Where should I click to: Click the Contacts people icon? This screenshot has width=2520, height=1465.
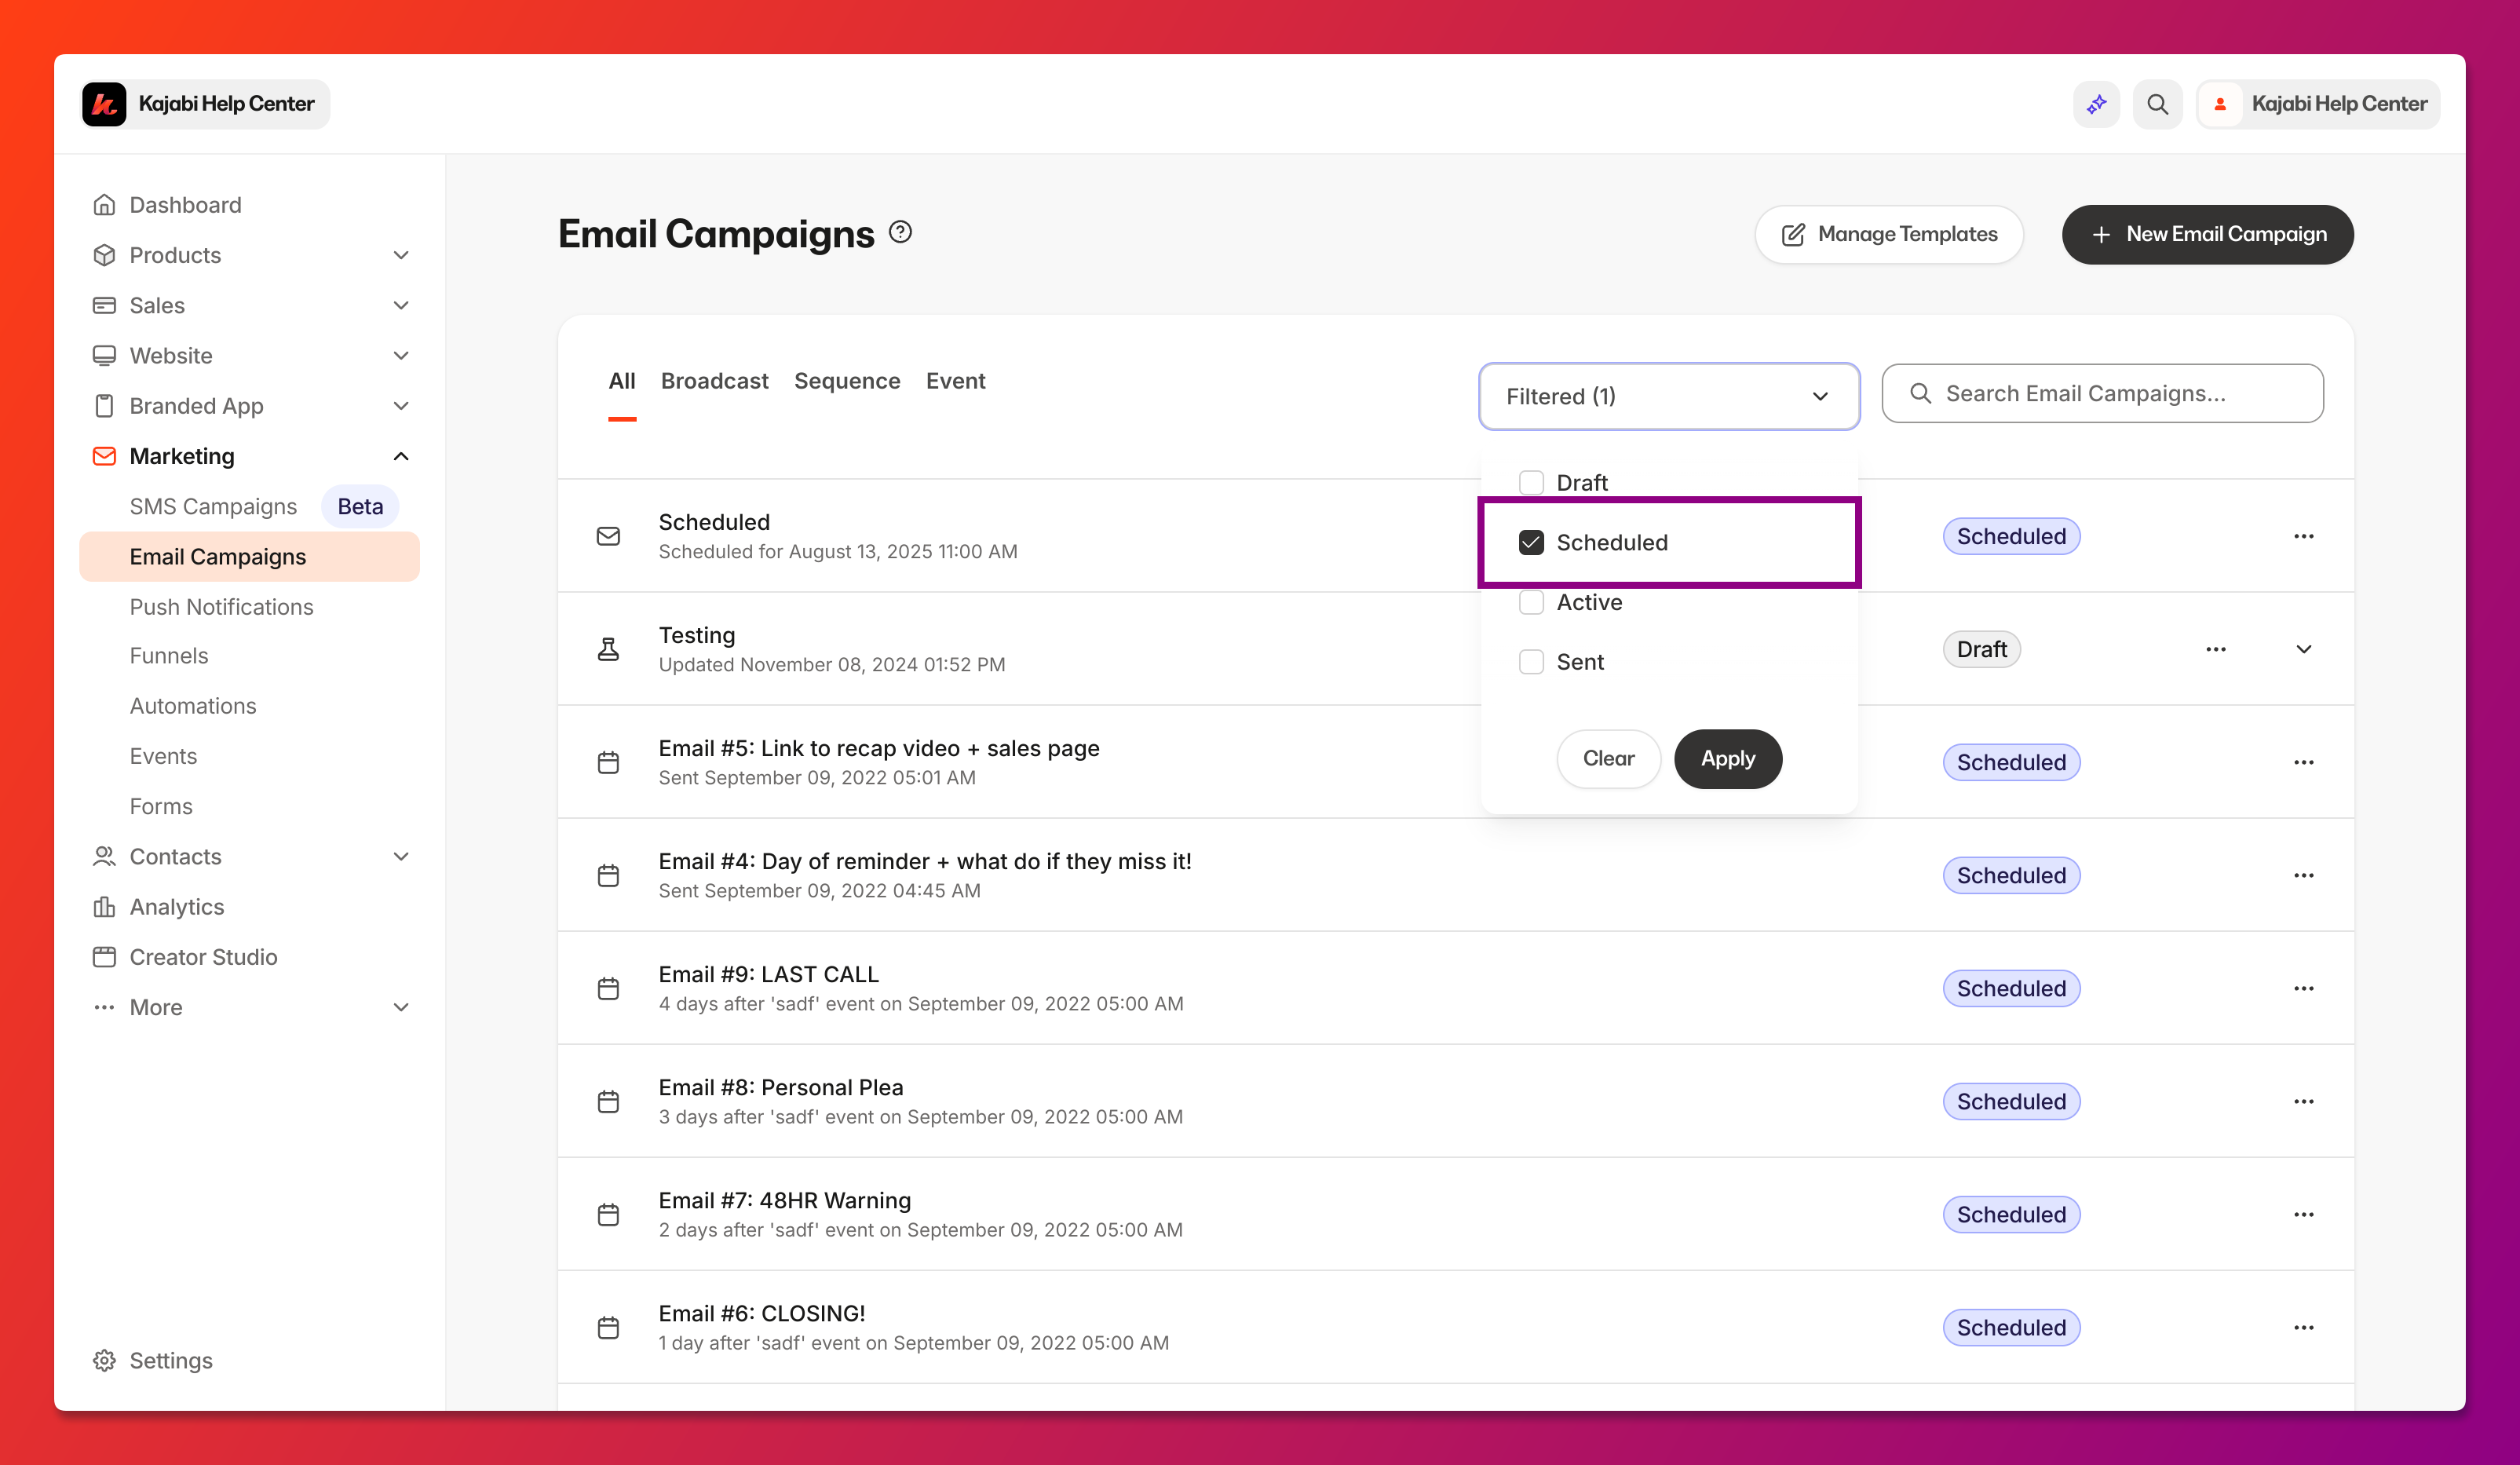pos(104,856)
